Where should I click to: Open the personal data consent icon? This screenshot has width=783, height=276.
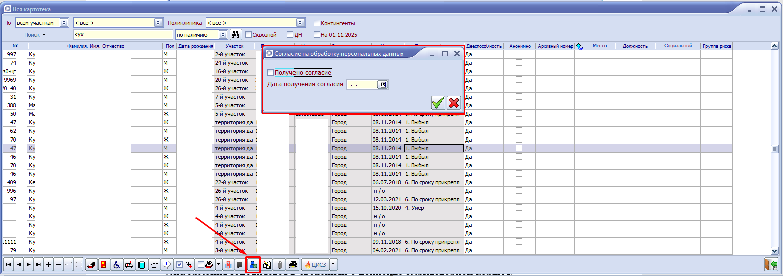click(x=253, y=264)
